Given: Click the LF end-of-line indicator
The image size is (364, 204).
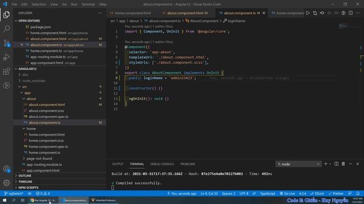Looking at the screenshot, I should [254, 194].
